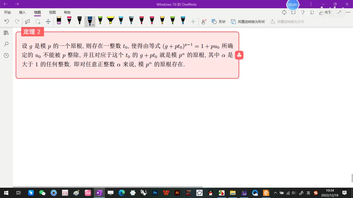Open WPS Office from the taskbar

tap(166, 193)
